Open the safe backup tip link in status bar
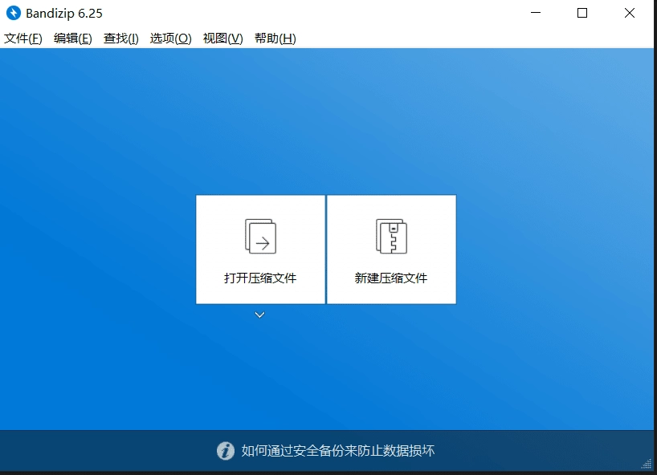This screenshot has height=475, width=657. 337,452
